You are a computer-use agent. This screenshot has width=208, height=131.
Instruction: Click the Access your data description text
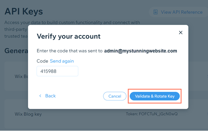(72, 23)
